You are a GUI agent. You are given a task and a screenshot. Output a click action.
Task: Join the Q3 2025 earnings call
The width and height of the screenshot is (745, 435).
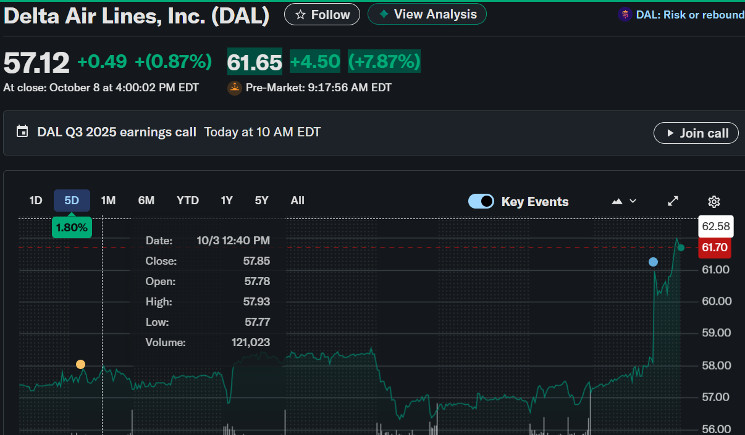click(x=696, y=133)
